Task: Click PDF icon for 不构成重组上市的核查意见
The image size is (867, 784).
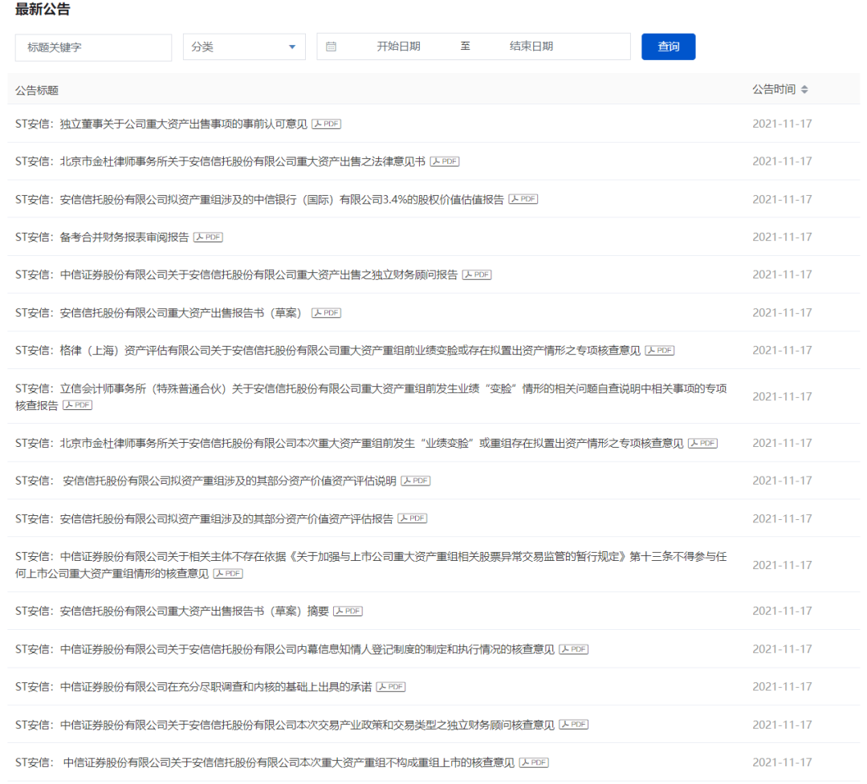Action: pos(534,763)
